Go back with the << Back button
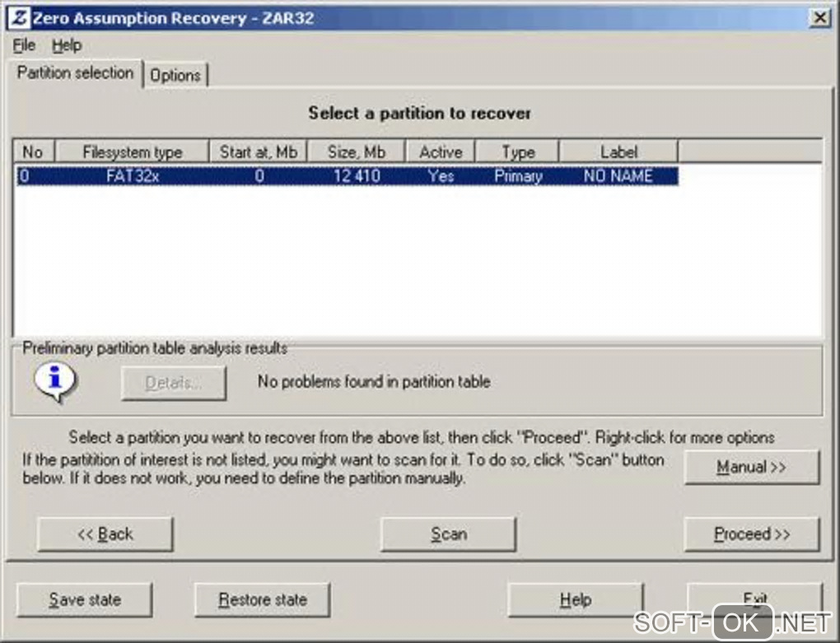The width and height of the screenshot is (840, 643). click(x=105, y=534)
